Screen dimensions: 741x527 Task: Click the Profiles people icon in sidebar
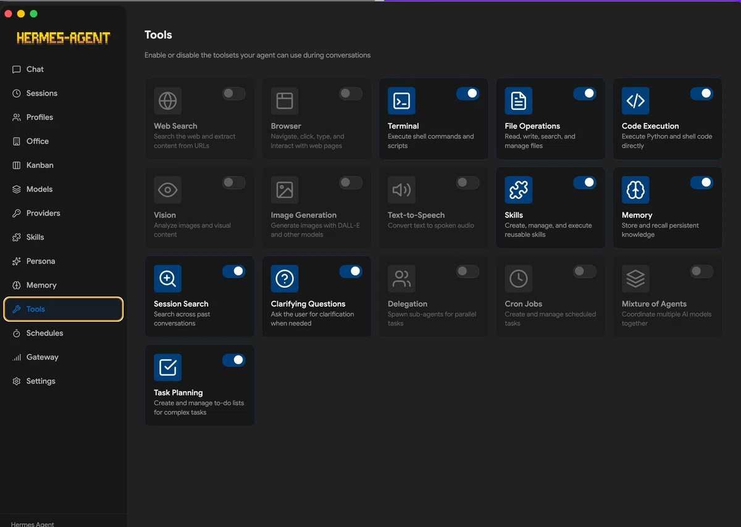coord(17,117)
